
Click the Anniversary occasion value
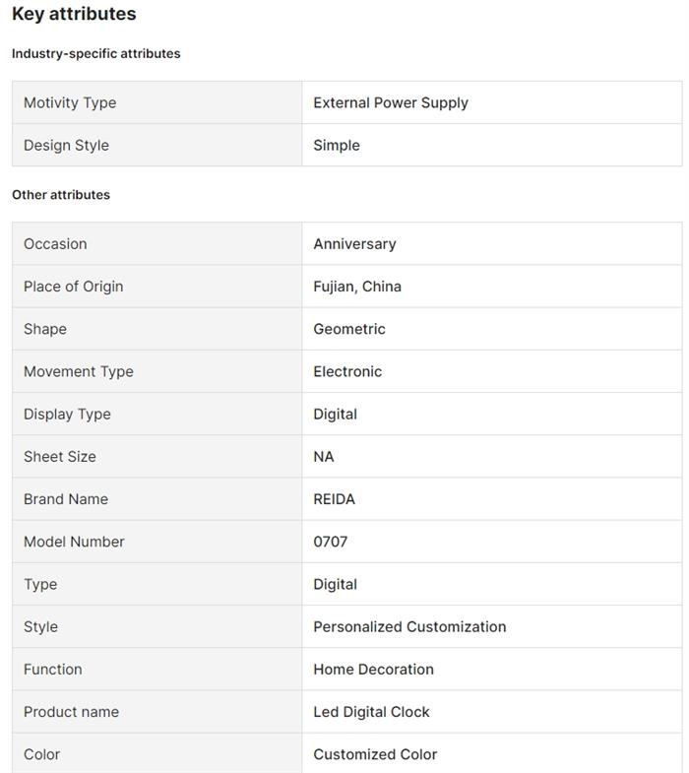point(354,243)
